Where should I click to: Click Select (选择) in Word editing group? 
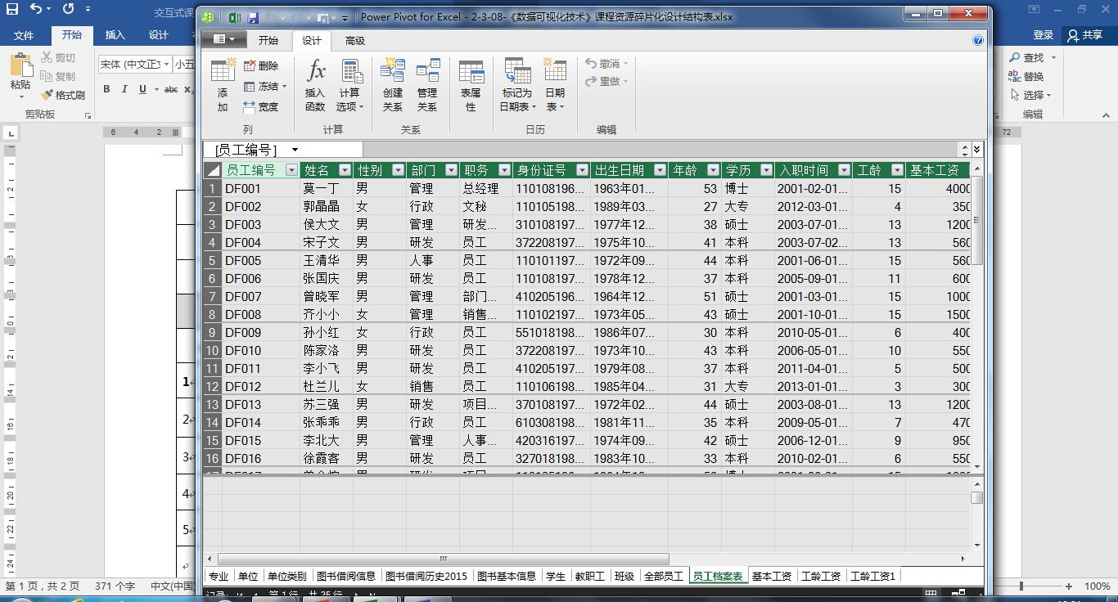point(1032,95)
